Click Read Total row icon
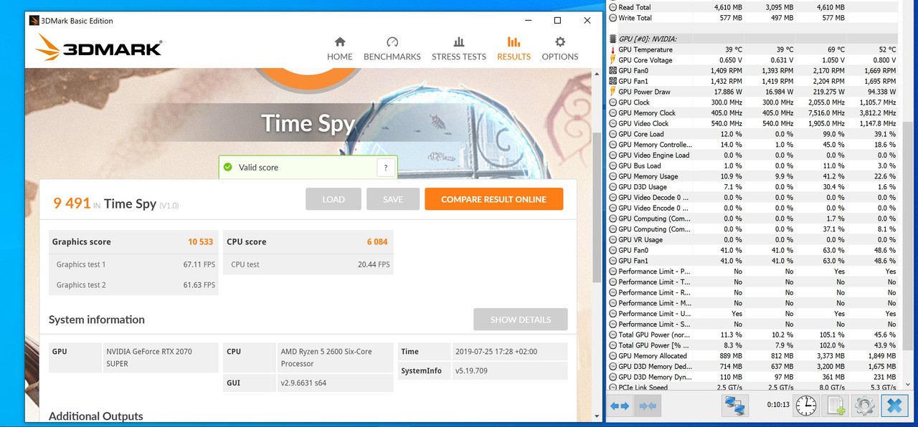Viewport: 918px width, 427px height. tap(612, 7)
